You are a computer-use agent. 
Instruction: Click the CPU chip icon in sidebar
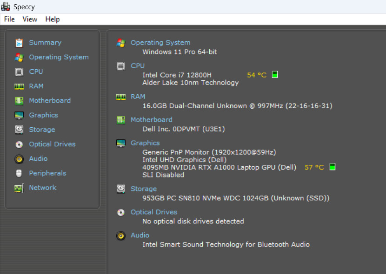coord(19,72)
